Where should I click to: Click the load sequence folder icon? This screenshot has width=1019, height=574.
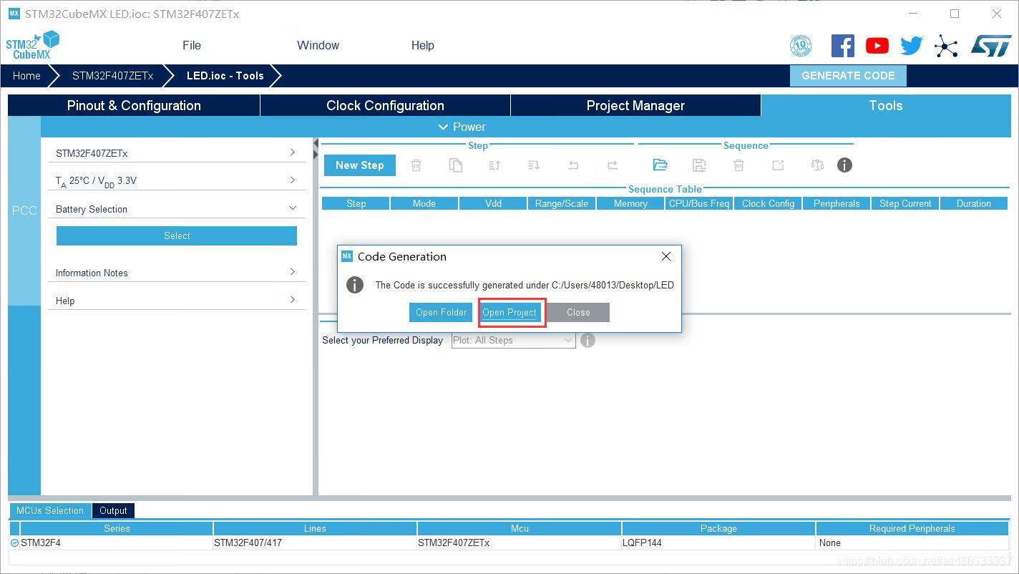coord(660,165)
